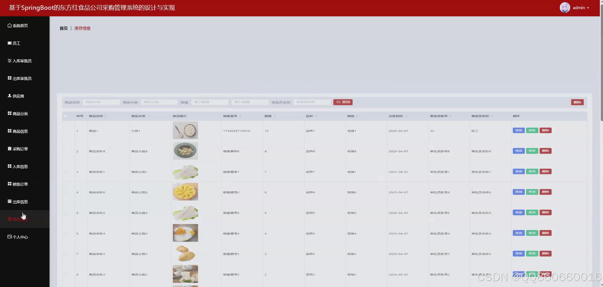Click the 审批员账号7 cell
Viewport: 603px width, 287px height.
point(440,172)
